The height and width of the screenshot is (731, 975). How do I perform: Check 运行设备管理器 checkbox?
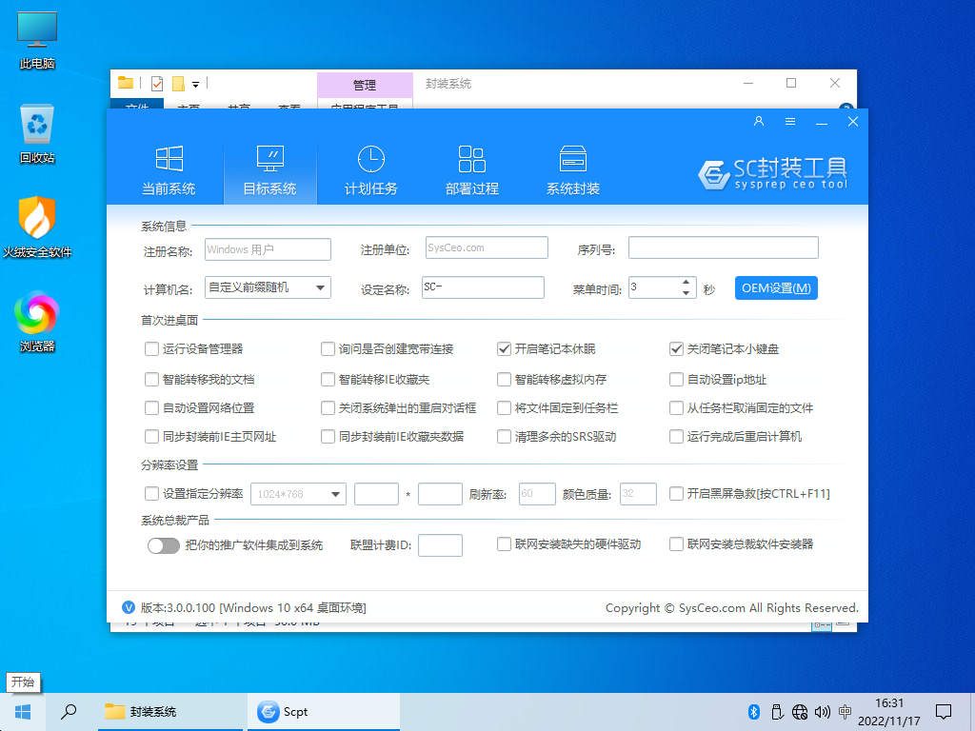click(x=151, y=348)
